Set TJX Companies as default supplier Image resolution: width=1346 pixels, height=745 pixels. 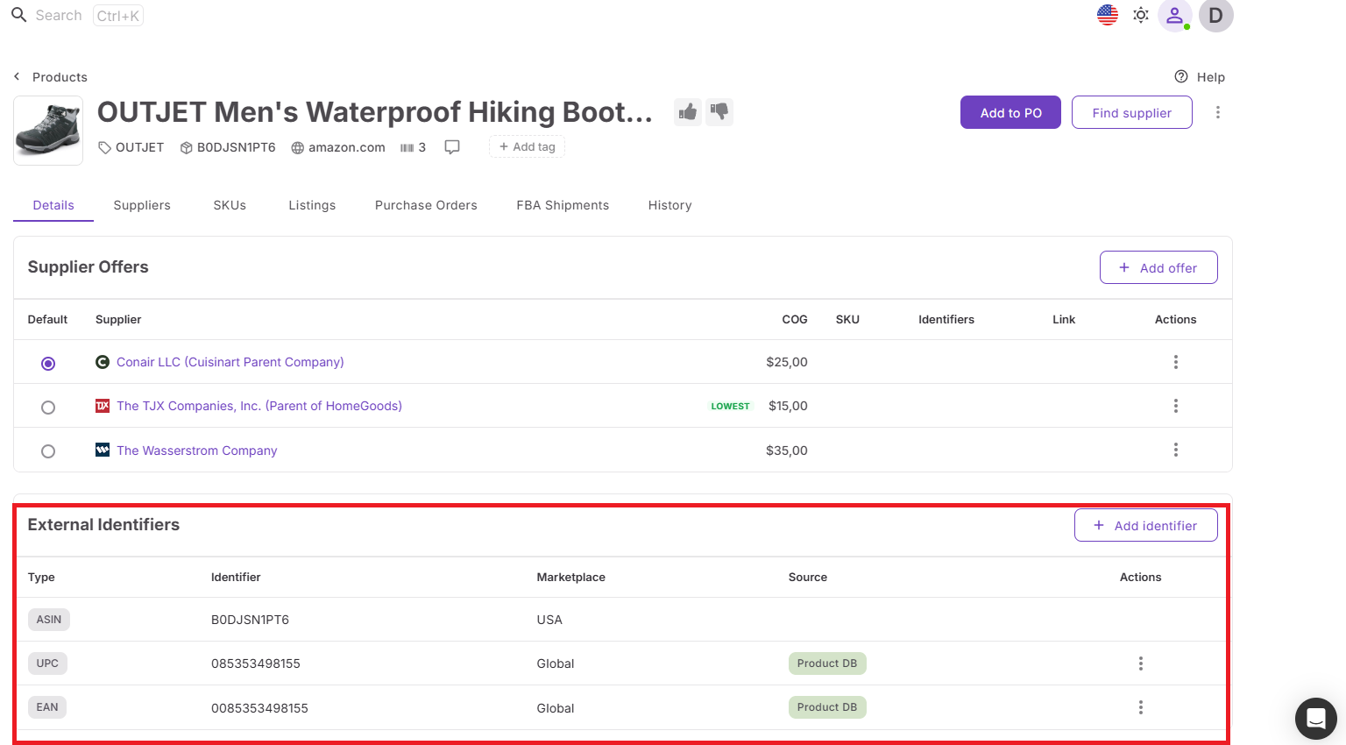[48, 408]
